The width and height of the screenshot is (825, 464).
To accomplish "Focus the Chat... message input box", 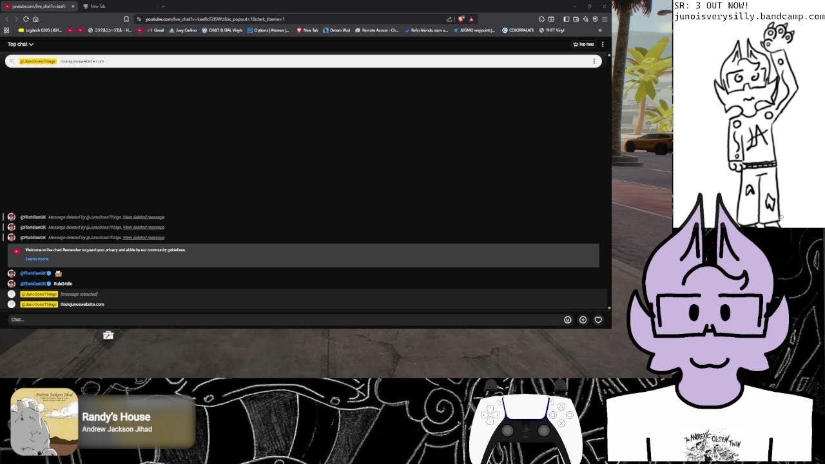I will (x=284, y=320).
